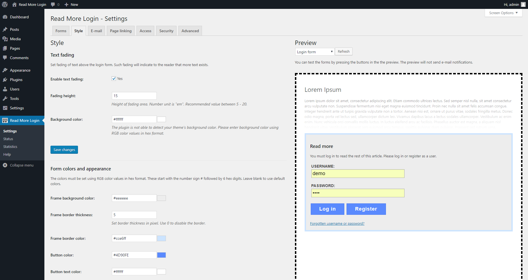The height and width of the screenshot is (280, 528).
Task: Open the E-mail settings tab
Action: (x=96, y=31)
